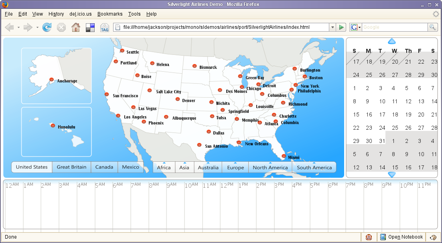This screenshot has width=442, height=243.
Task: Open the Bookmarks menu
Action: tap(110, 14)
